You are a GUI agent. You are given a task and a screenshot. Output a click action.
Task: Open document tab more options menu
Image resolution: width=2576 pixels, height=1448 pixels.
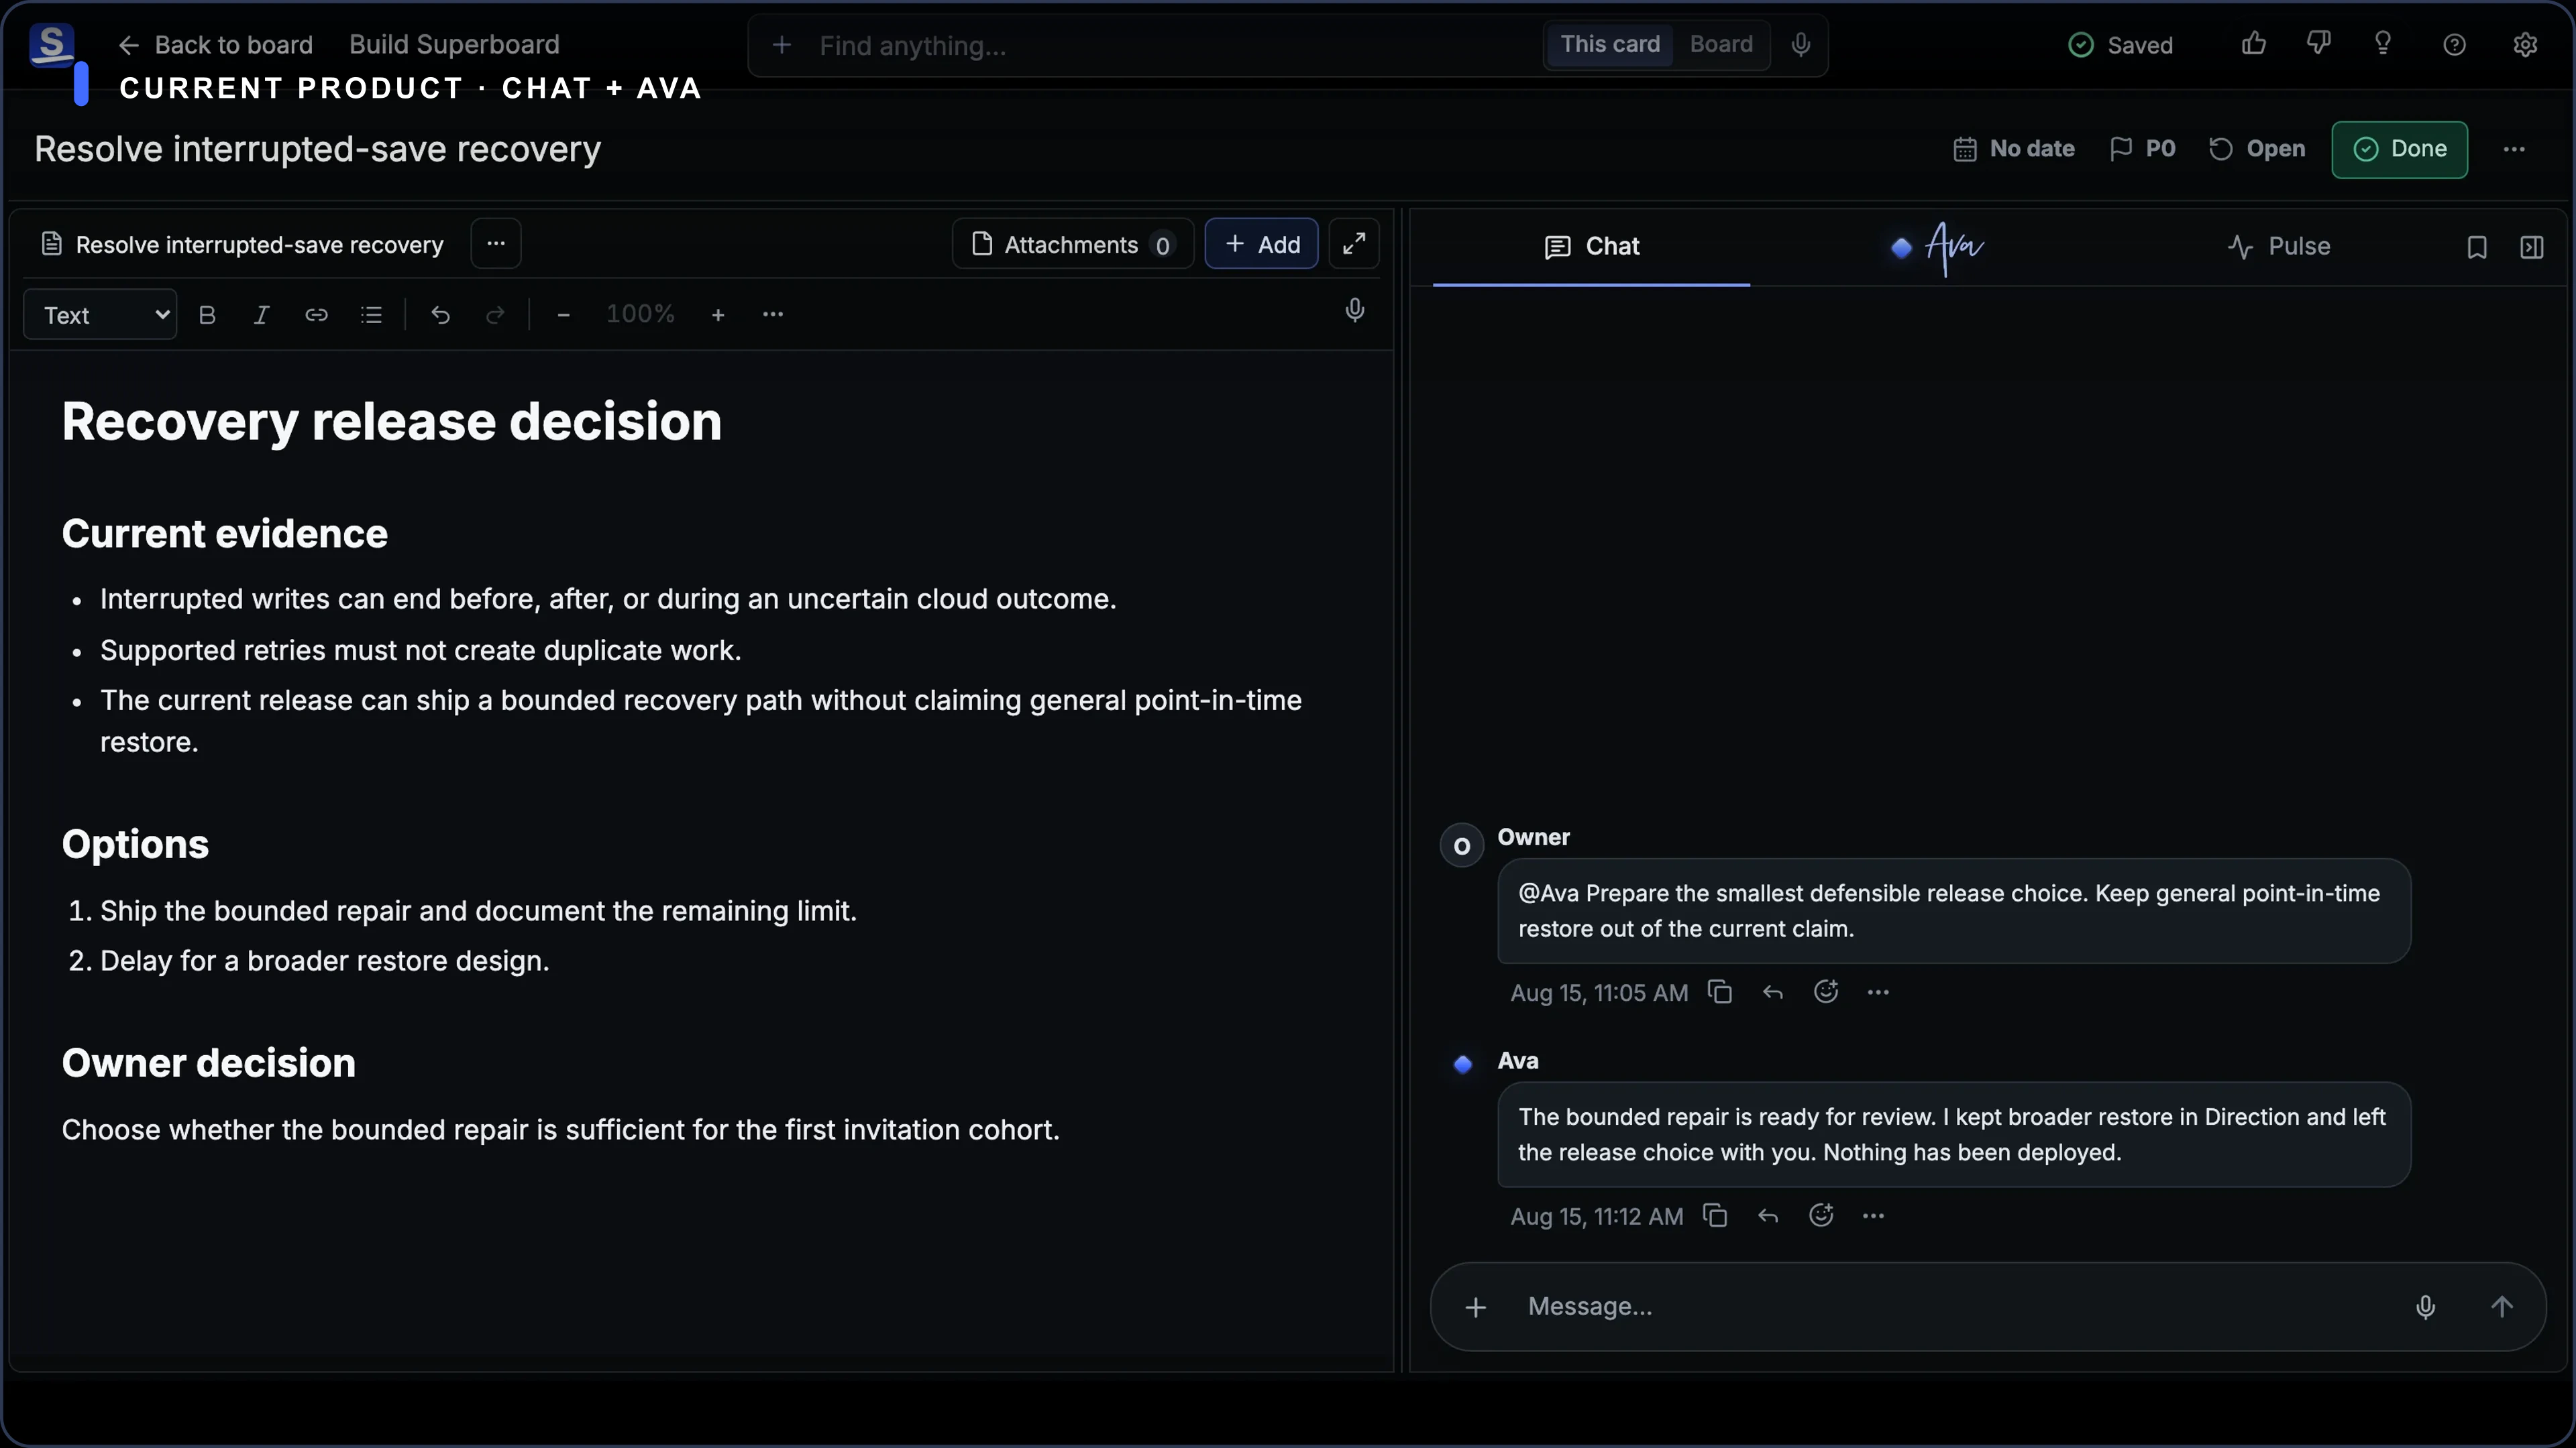click(x=496, y=244)
